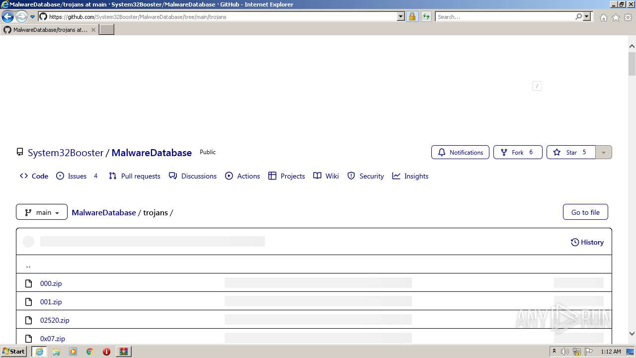Open the recent pages dropdown arrow
The image size is (636, 358).
(x=33, y=17)
